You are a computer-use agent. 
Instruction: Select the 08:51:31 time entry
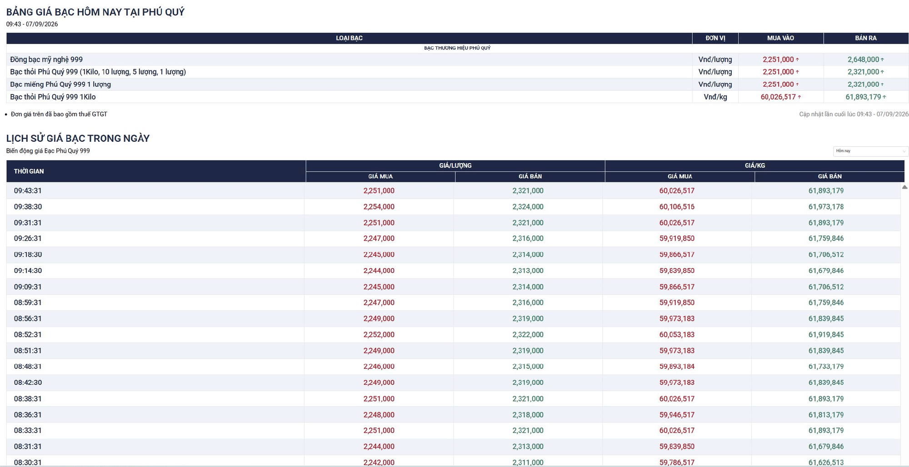pos(28,351)
